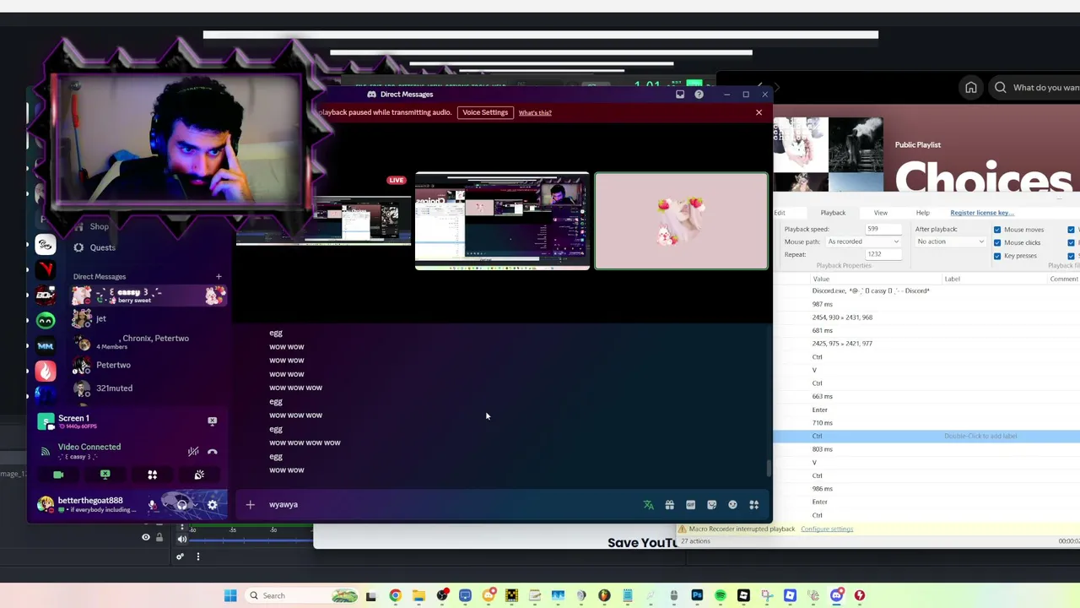
Task: Select the strawberry avatar call tile
Action: 682,221
